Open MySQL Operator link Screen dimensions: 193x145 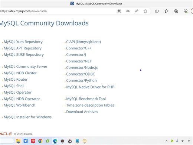[x=18, y=93]
